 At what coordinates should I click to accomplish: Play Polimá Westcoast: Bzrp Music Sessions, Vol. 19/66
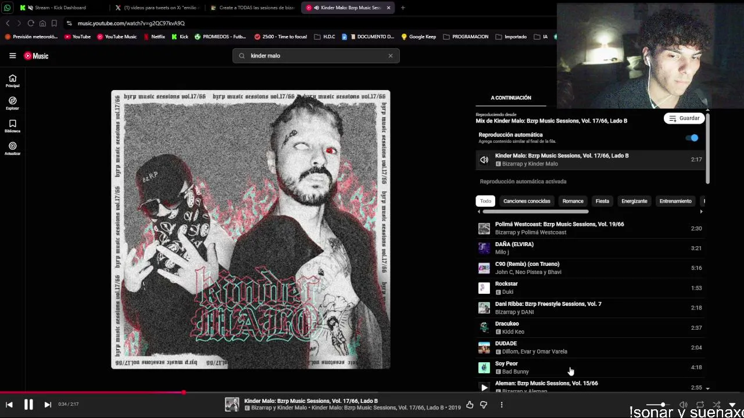(590, 228)
